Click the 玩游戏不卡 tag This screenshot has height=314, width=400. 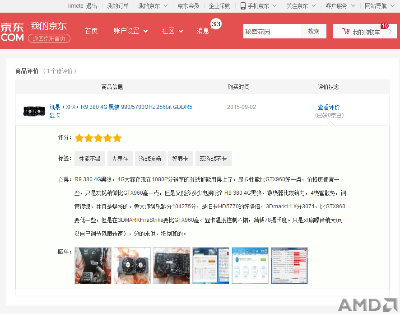pos(213,159)
